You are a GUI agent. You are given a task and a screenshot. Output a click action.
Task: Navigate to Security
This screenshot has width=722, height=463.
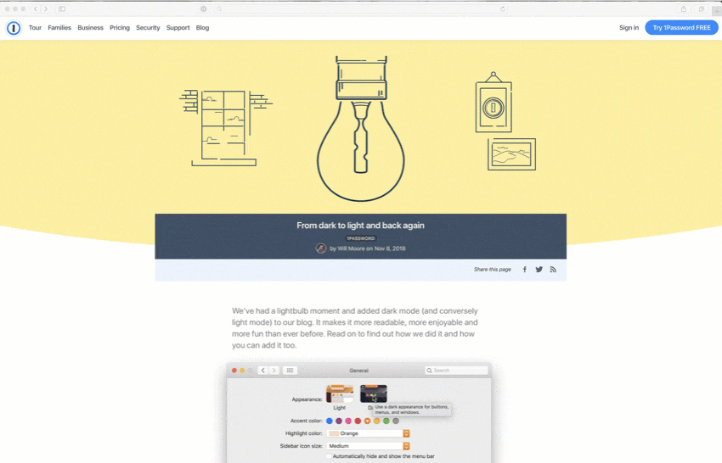[x=148, y=28]
